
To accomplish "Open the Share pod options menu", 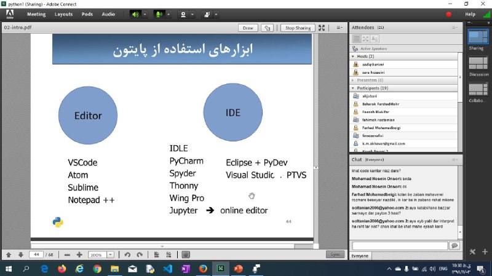I will [339, 28].
